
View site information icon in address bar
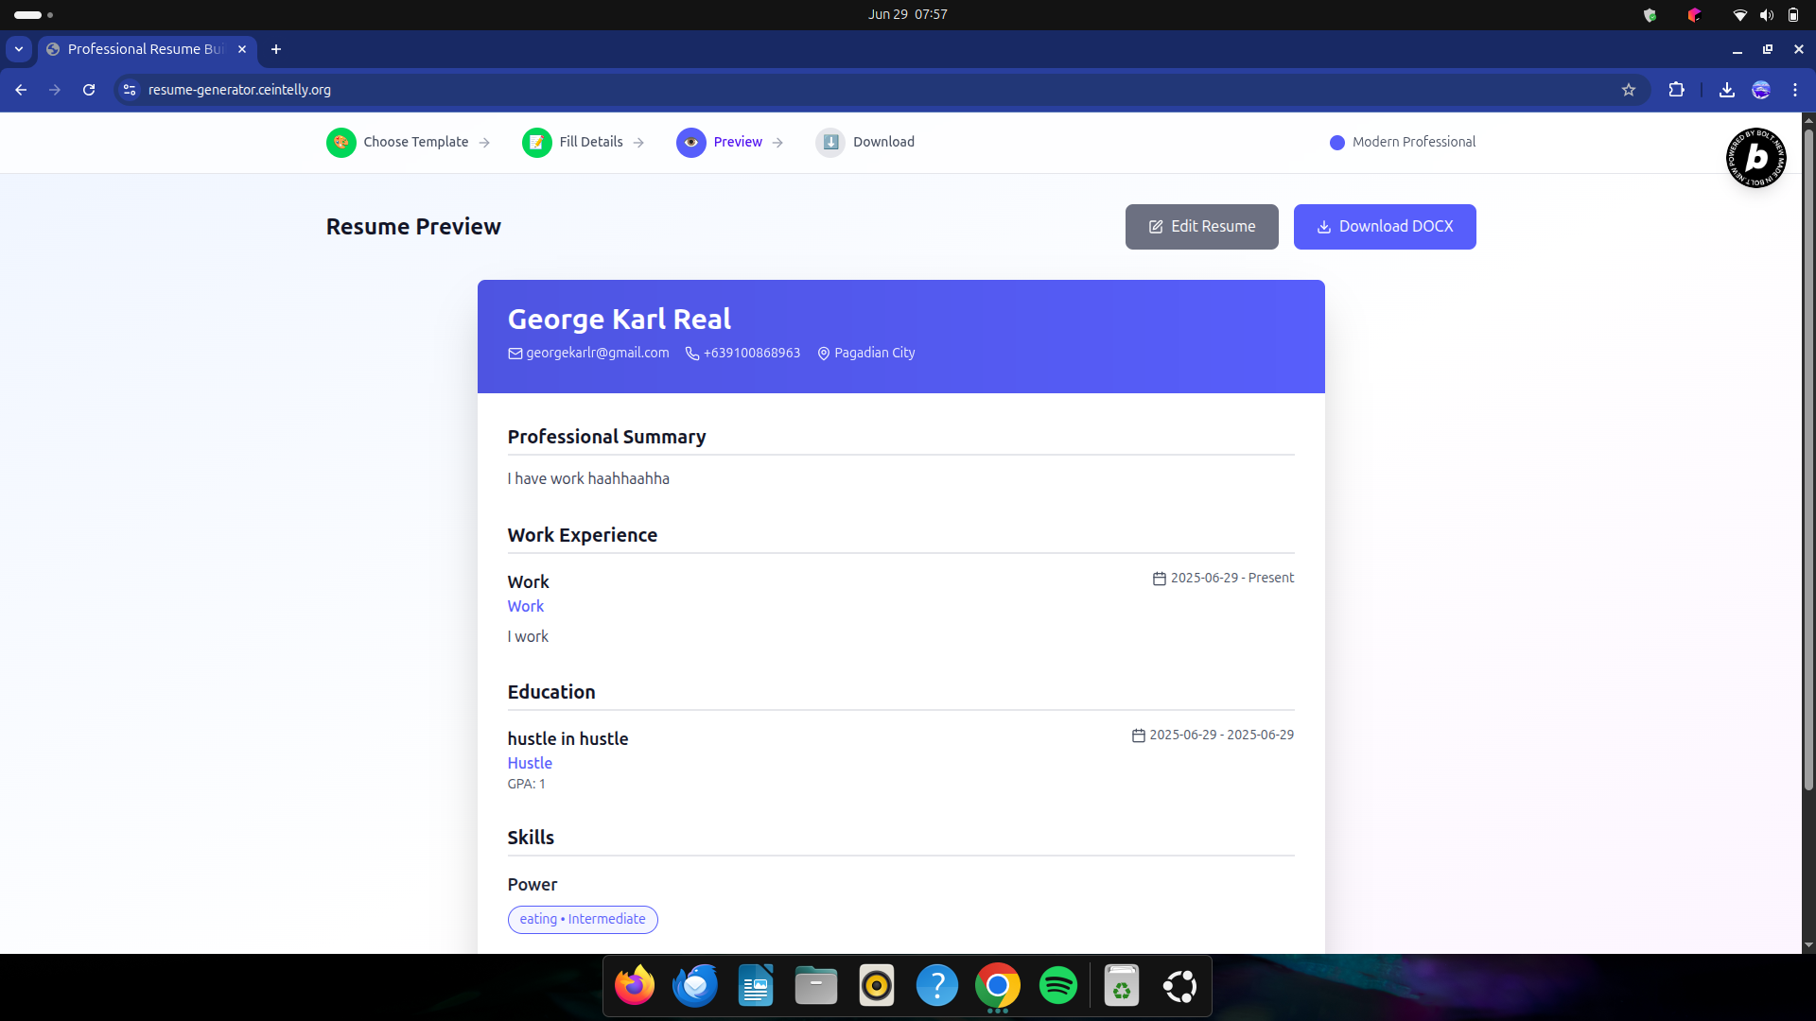[130, 90]
